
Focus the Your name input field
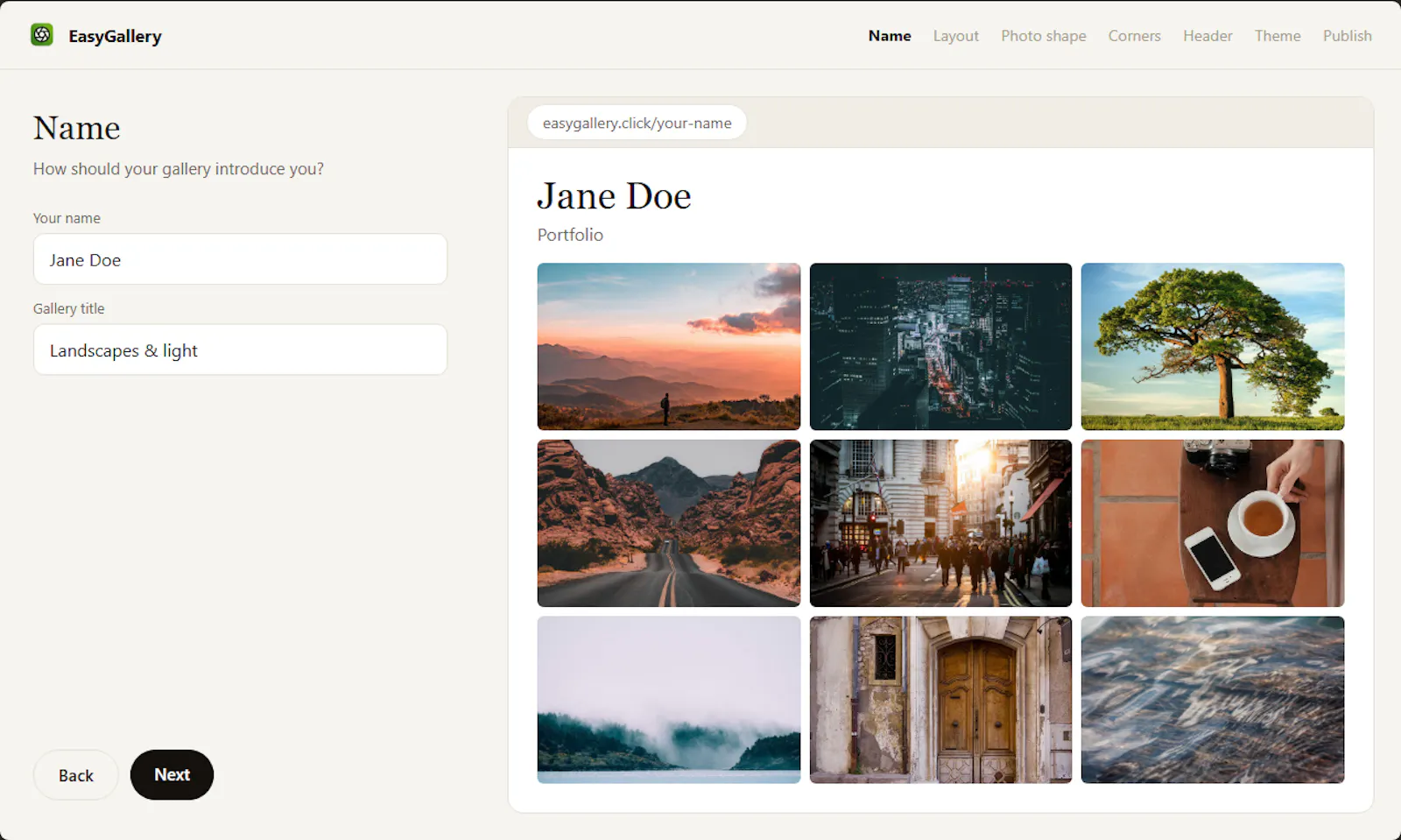(240, 259)
